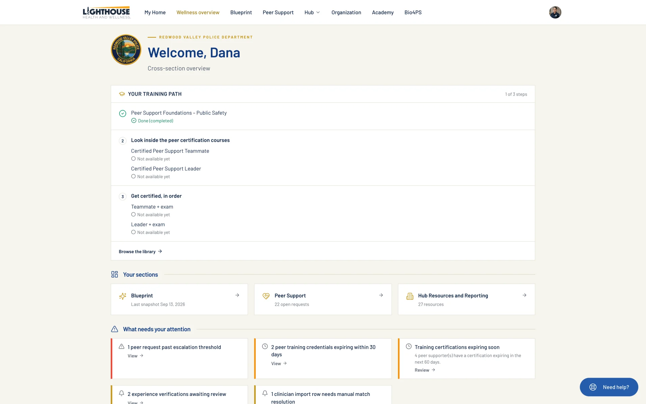Open Peer Support Foundations – Public Safety course
The width and height of the screenshot is (646, 404).
click(x=179, y=113)
